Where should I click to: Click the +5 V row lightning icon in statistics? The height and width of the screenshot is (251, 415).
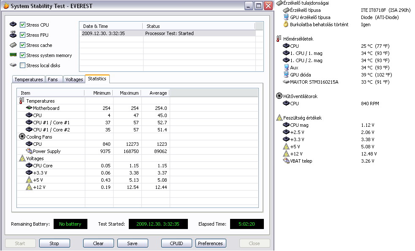[x=29, y=180]
